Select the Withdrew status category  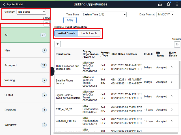point(25,125)
